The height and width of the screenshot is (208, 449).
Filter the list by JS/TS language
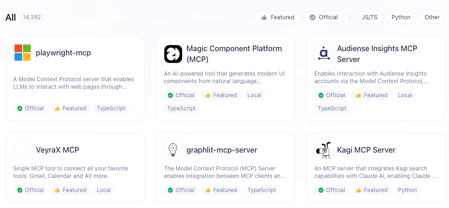coord(369,17)
